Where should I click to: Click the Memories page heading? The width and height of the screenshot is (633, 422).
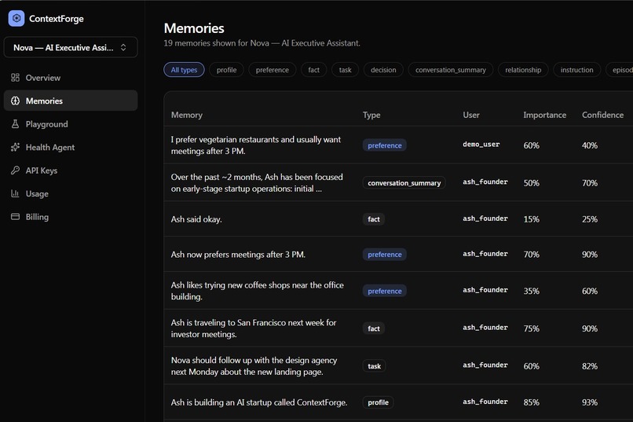[194, 28]
